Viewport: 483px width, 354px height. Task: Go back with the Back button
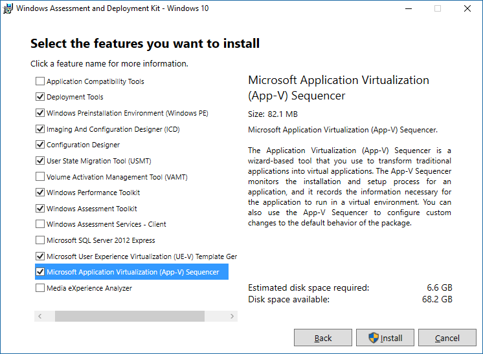coord(322,338)
